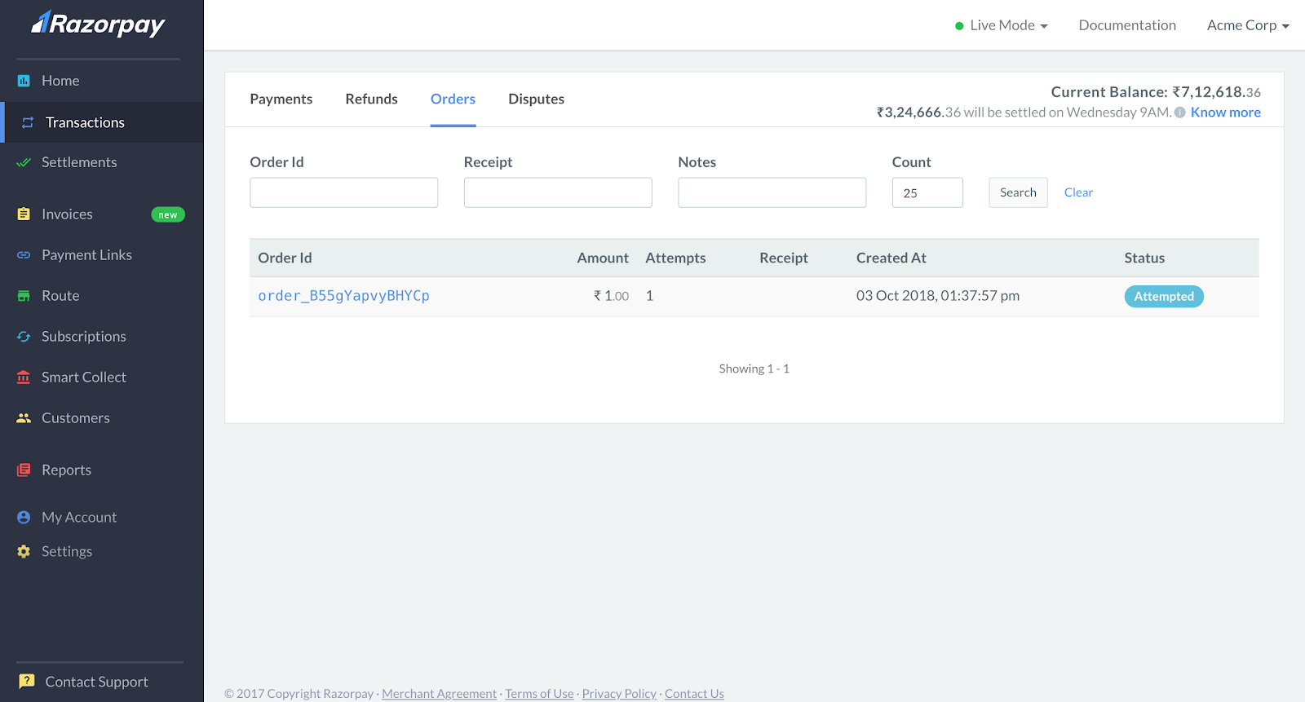Screen dimensions: 1305x702
Task: Click the 03 Oct 2018 created date cell
Action: tap(938, 296)
